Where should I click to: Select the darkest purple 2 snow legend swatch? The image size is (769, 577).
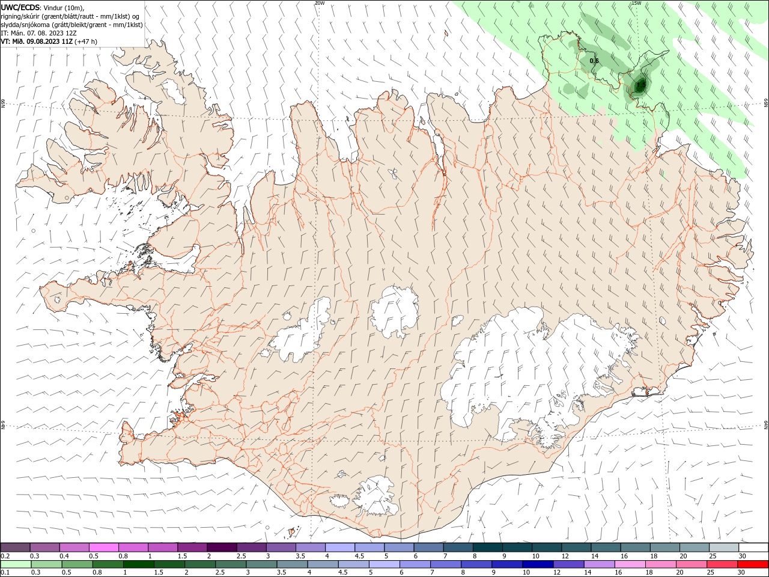(x=222, y=547)
